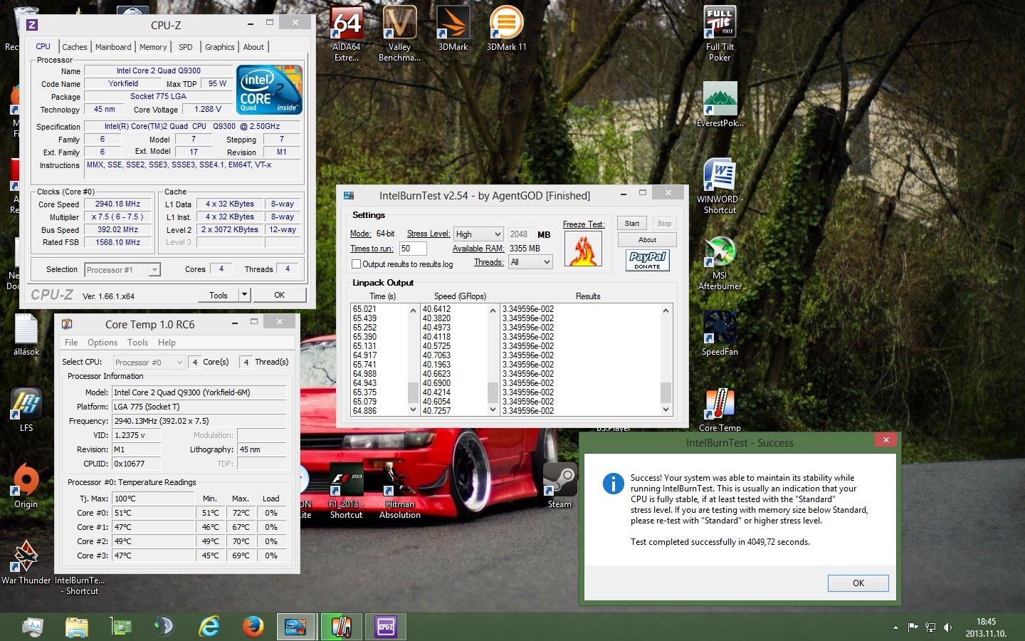
Task: Click the Time (s) column scrollbar
Action: point(413,360)
